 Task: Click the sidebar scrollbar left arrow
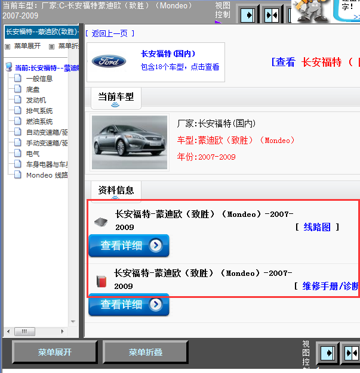8,331
